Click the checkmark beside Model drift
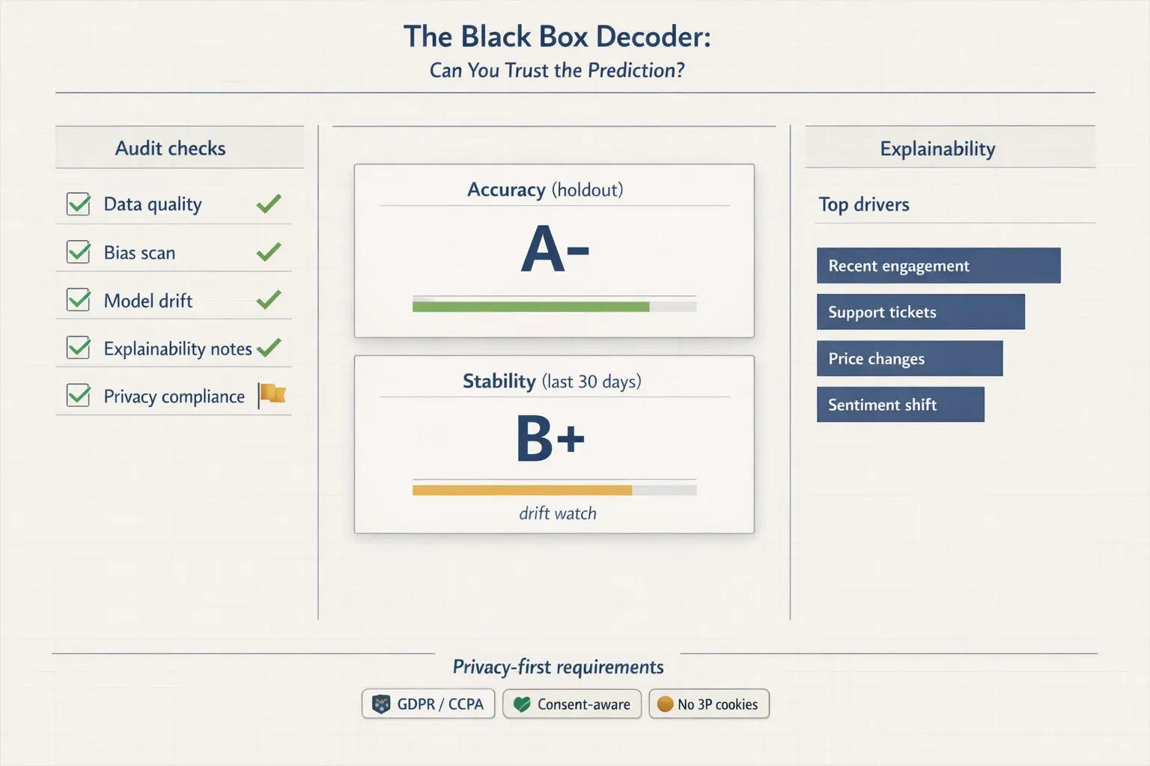 coord(268,300)
